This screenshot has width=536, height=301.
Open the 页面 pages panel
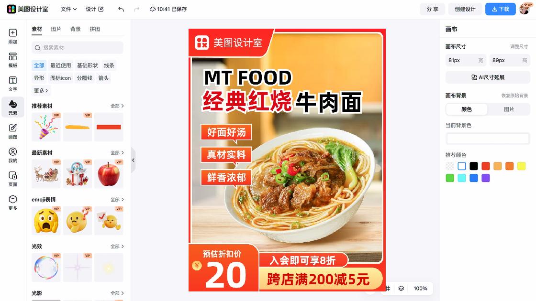(x=12, y=179)
